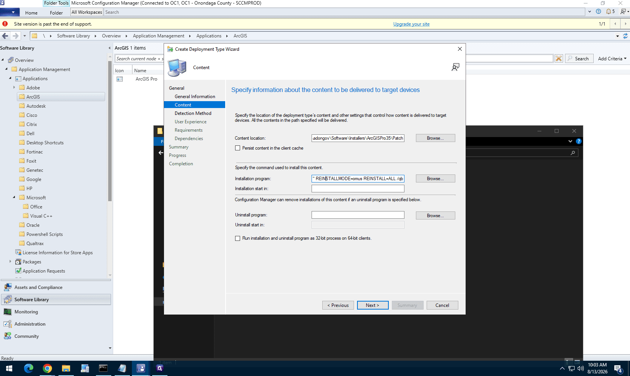Image resolution: width=630 pixels, height=376 pixels.
Task: Go to General Information wizard step
Action: (x=195, y=97)
